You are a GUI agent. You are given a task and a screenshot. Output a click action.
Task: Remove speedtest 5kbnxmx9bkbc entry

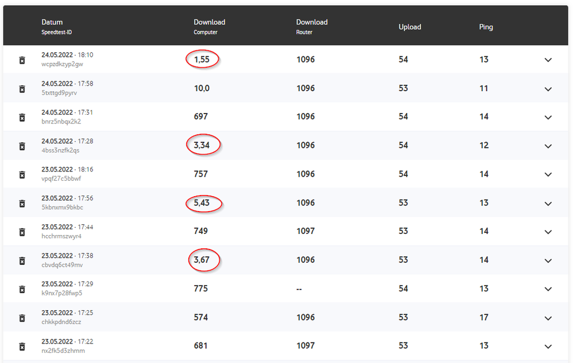(x=22, y=204)
